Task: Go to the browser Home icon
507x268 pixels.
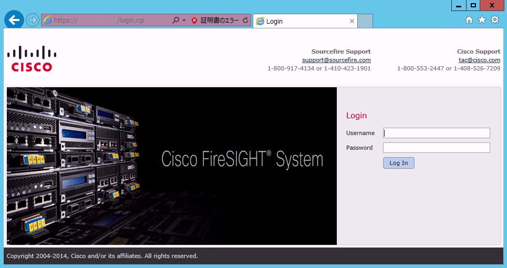Action: pyautogui.click(x=469, y=20)
